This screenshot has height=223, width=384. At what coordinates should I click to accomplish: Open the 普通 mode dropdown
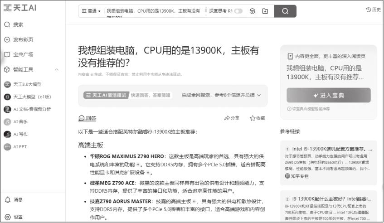[91, 11]
